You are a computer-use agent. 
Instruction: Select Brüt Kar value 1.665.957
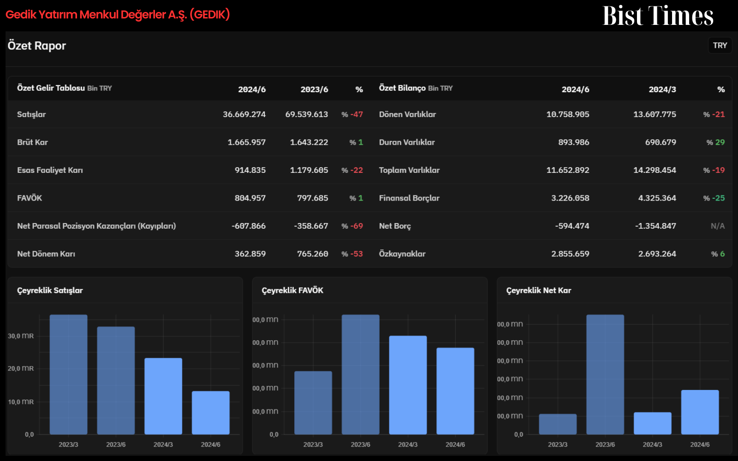(247, 142)
